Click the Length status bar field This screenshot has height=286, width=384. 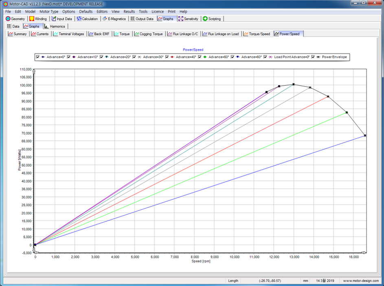(233, 281)
